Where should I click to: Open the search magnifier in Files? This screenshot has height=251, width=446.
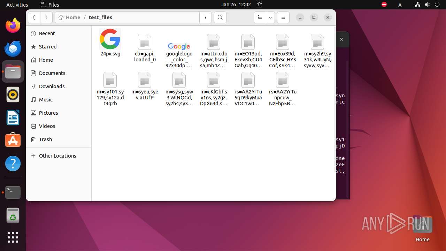[220, 17]
